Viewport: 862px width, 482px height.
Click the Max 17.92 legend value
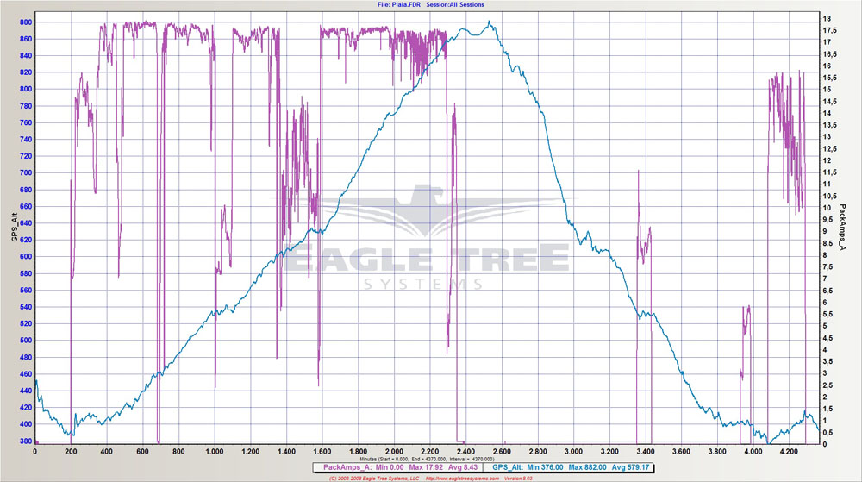click(x=426, y=467)
